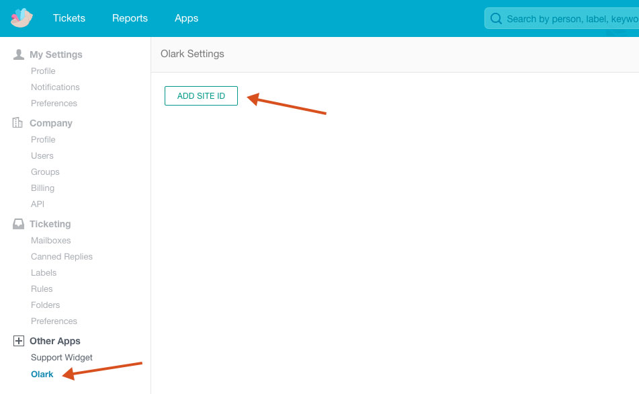
Task: Open the Tickets tab
Action: coord(69,18)
